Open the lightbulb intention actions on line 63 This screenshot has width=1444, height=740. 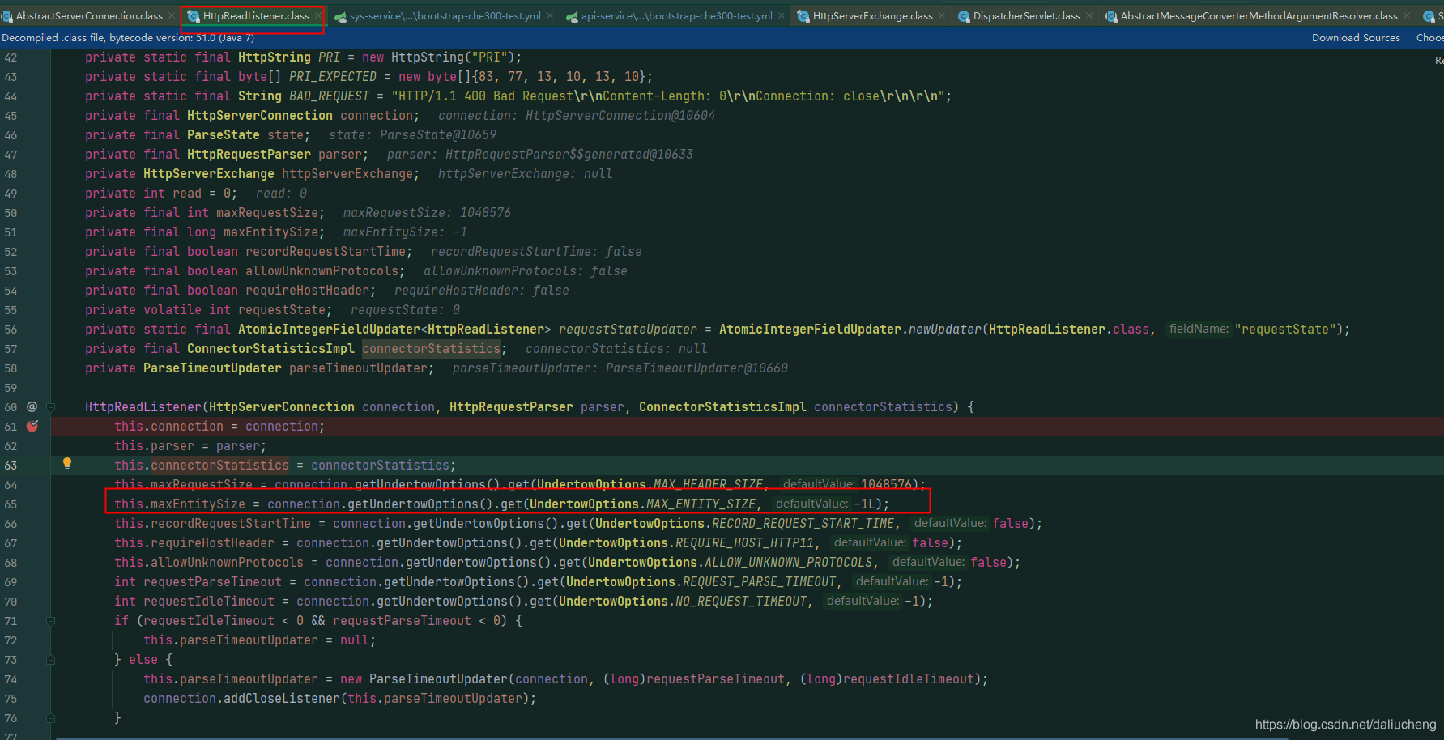67,463
